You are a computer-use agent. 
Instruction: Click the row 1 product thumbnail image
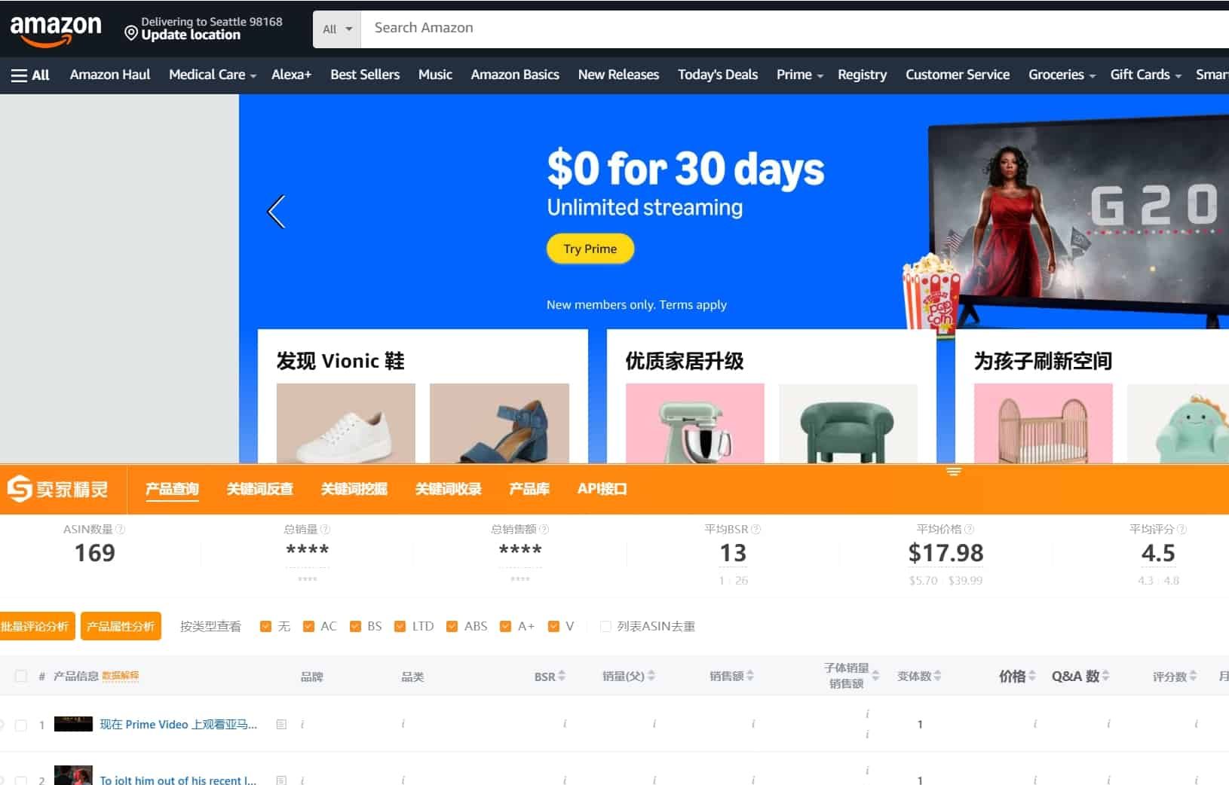click(73, 724)
